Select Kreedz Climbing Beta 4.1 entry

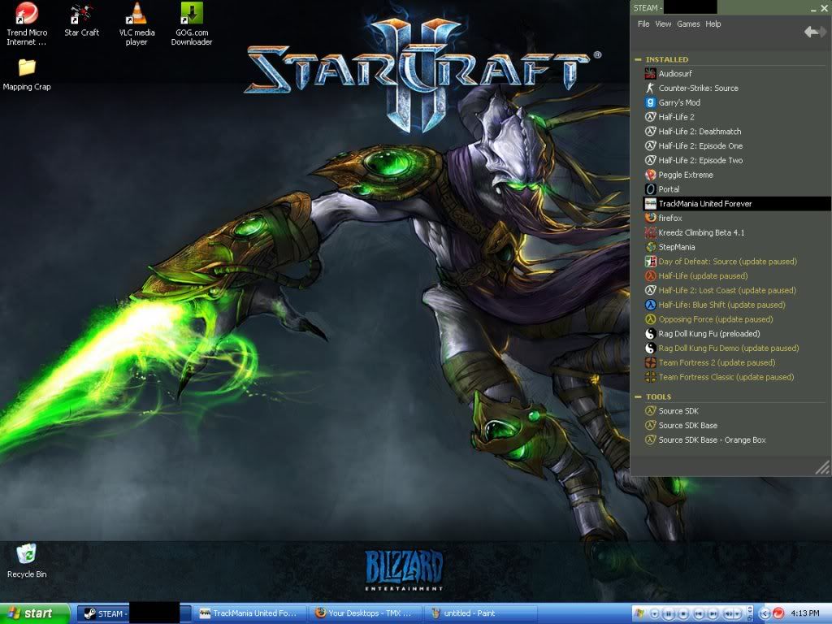click(x=695, y=232)
